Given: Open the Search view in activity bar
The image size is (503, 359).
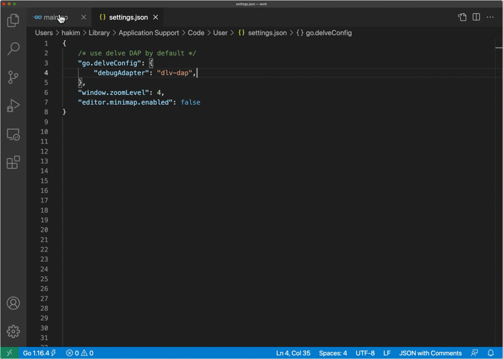Looking at the screenshot, I should tap(13, 49).
